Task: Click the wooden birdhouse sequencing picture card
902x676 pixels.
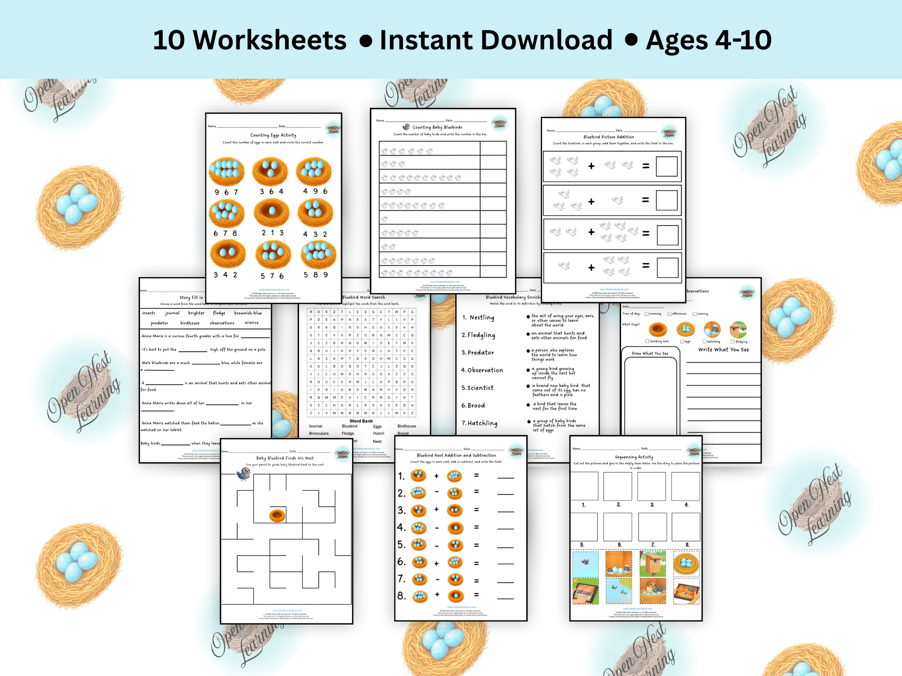Action: coord(653,564)
